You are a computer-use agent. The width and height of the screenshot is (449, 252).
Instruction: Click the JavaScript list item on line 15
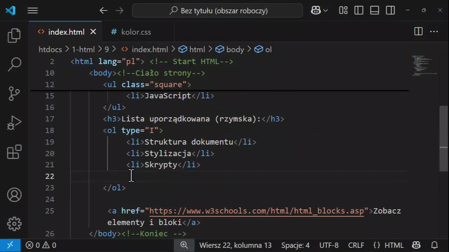[170, 96]
